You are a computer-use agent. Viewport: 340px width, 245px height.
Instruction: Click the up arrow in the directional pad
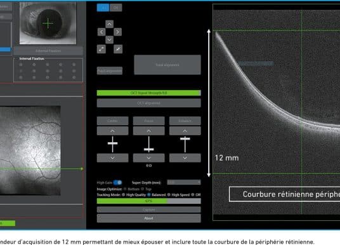[109, 24]
